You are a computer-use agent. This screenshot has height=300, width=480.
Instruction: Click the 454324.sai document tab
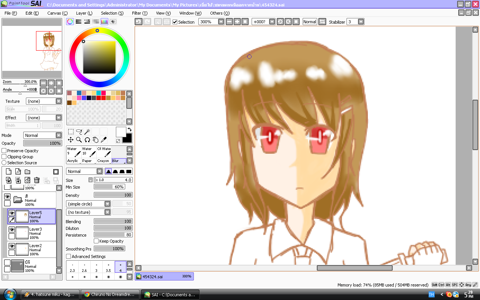point(164,276)
